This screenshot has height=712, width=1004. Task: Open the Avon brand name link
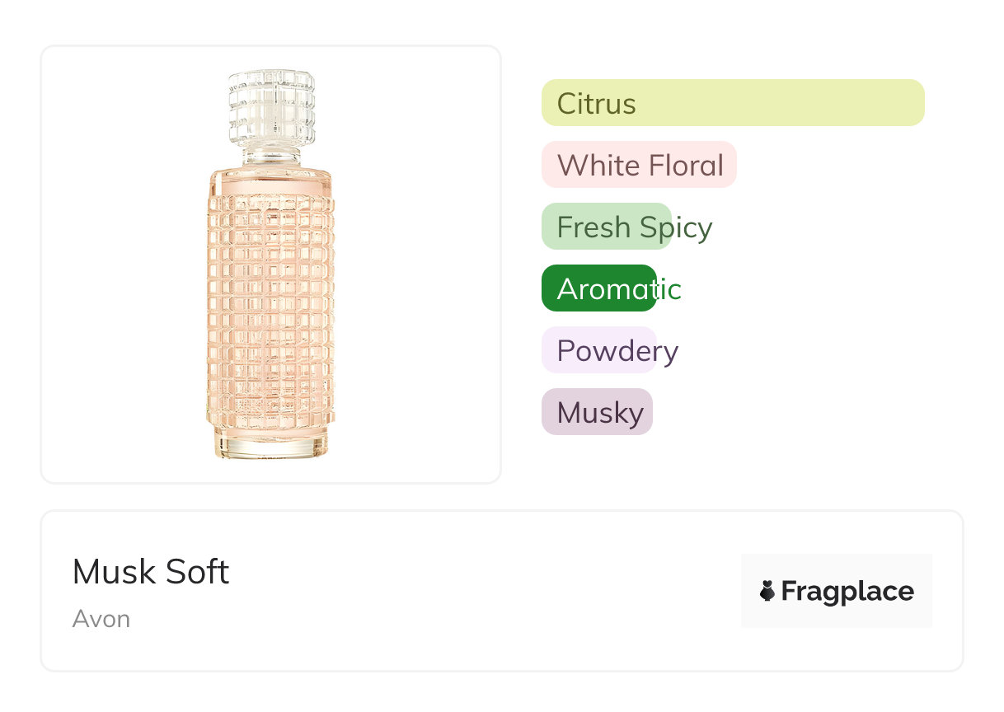101,619
